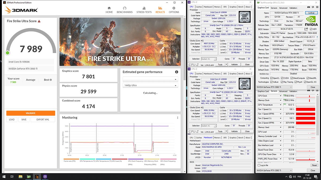Go to STRESS TESTS in 3DMark
The height and width of the screenshot is (180, 321).
point(144,10)
